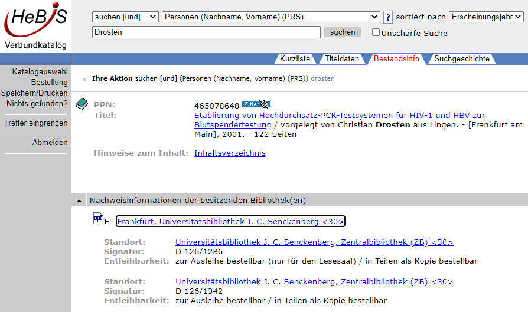Open the Suchgeschichte tab

point(461,58)
